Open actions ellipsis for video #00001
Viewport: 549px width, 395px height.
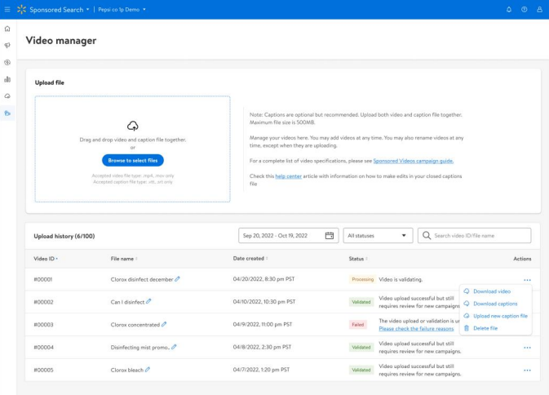pos(527,279)
